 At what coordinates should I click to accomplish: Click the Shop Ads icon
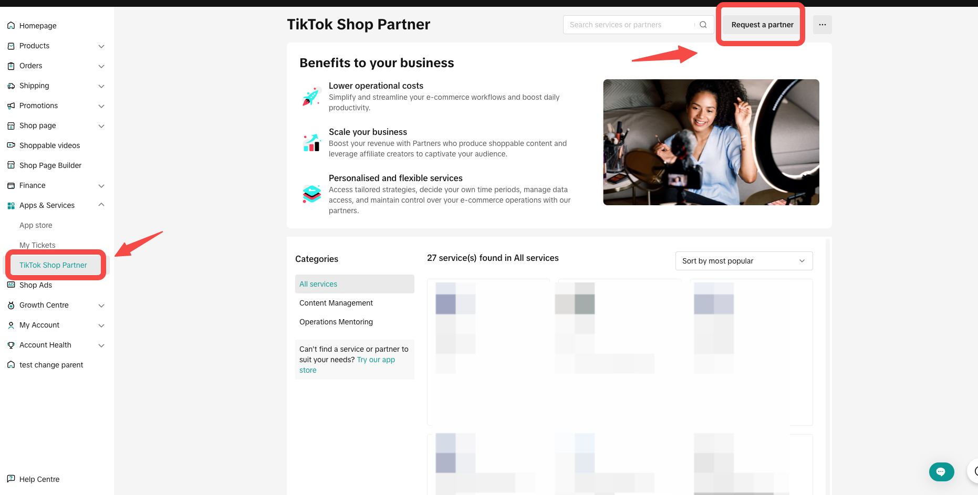(11, 285)
